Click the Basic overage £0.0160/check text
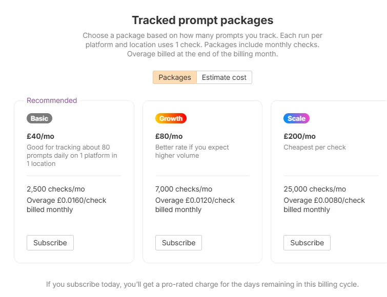Viewport: 387px width, 297px height. click(67, 200)
